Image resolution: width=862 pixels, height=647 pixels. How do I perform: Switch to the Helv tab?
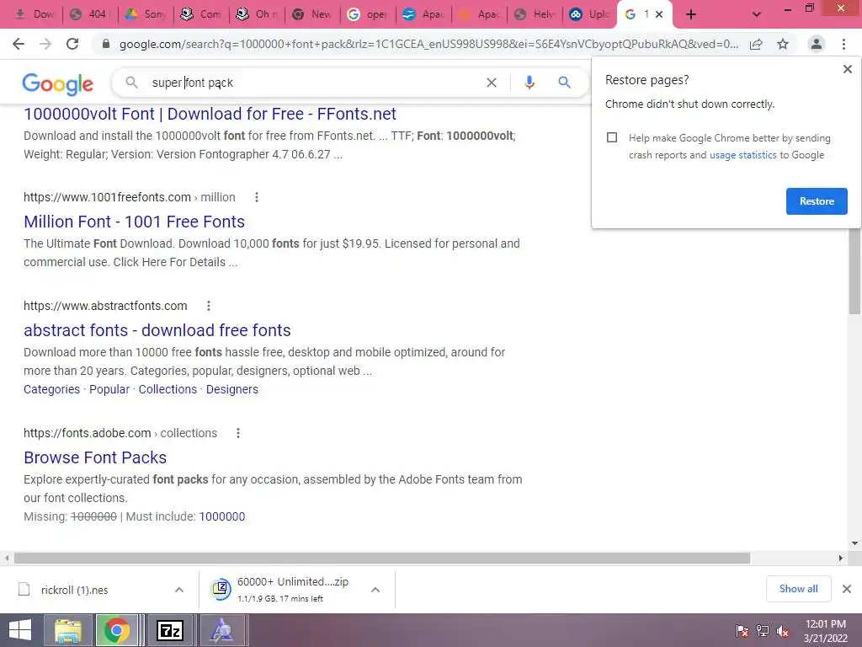(x=535, y=14)
